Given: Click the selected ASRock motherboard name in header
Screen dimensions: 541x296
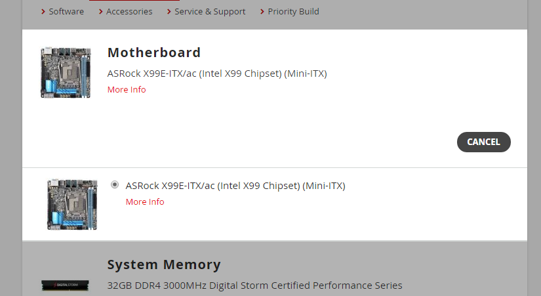Looking at the screenshot, I should click(x=217, y=74).
